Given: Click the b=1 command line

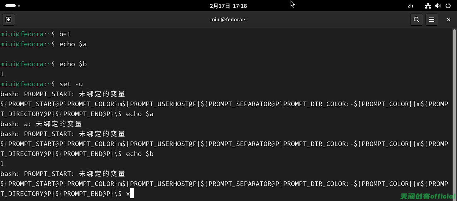Looking at the screenshot, I should pos(36,34).
